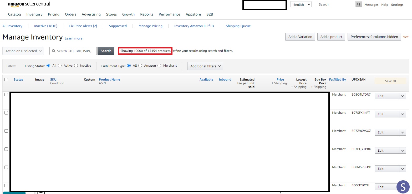This screenshot has width=412, height=194.
Task: Open Edit dropdown arrow for row B07Z9GVSGZ
Action: [403, 132]
